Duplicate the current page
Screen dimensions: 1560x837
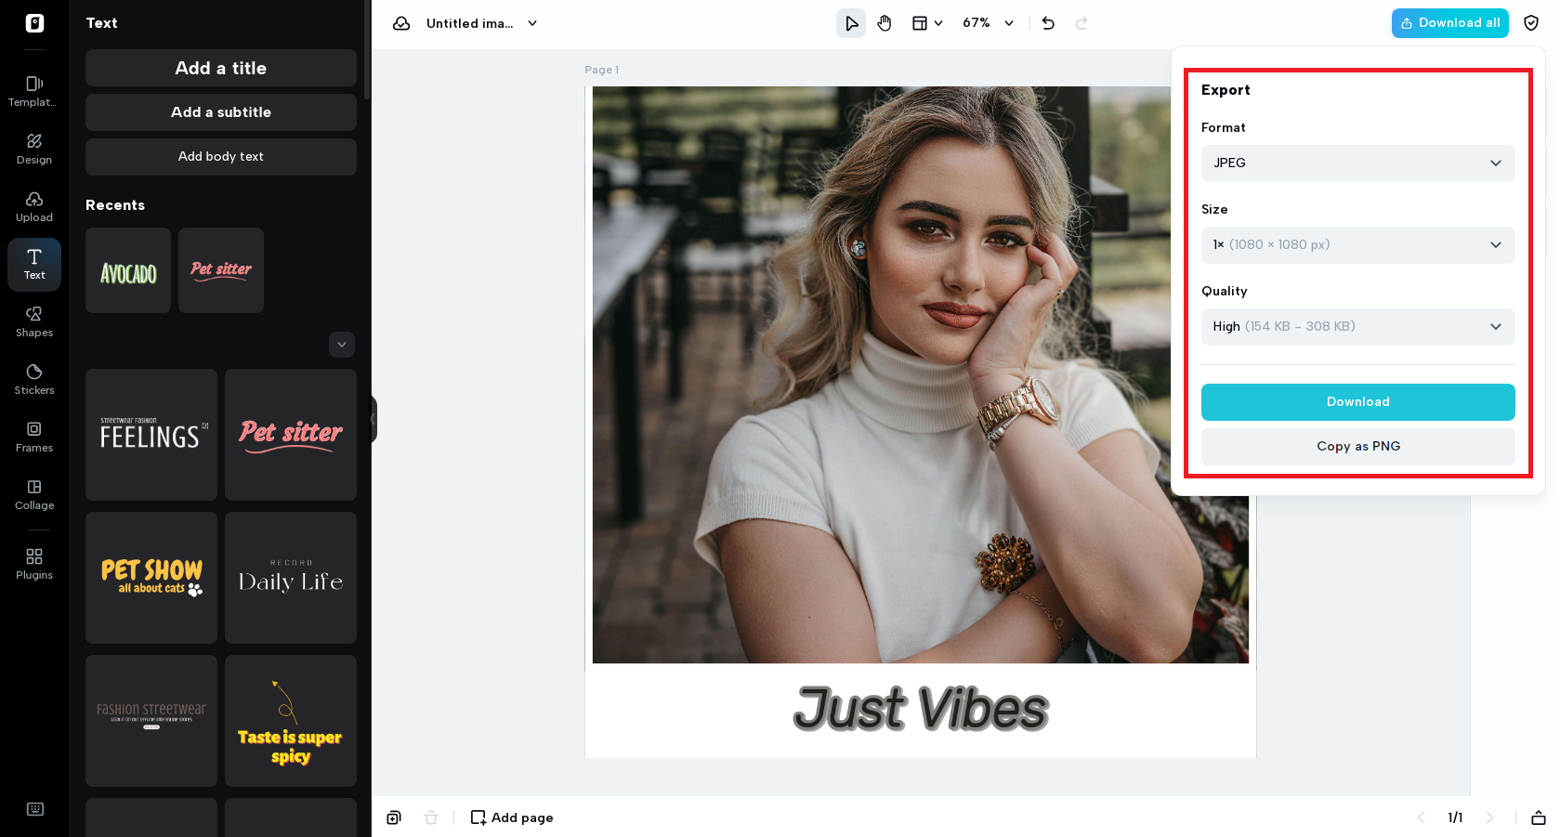tap(393, 817)
